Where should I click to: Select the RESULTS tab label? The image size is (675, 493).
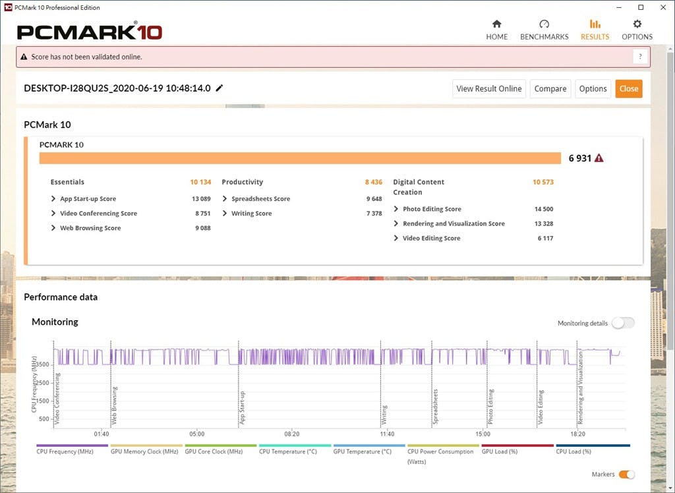[x=595, y=37]
